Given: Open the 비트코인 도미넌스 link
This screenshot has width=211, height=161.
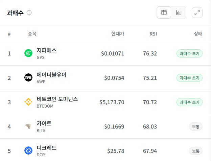Looking at the screenshot, I should (57, 99).
